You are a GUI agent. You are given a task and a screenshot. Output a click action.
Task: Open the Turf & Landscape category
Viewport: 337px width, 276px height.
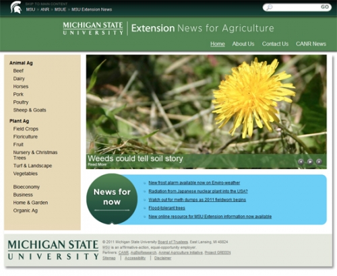tap(32, 166)
